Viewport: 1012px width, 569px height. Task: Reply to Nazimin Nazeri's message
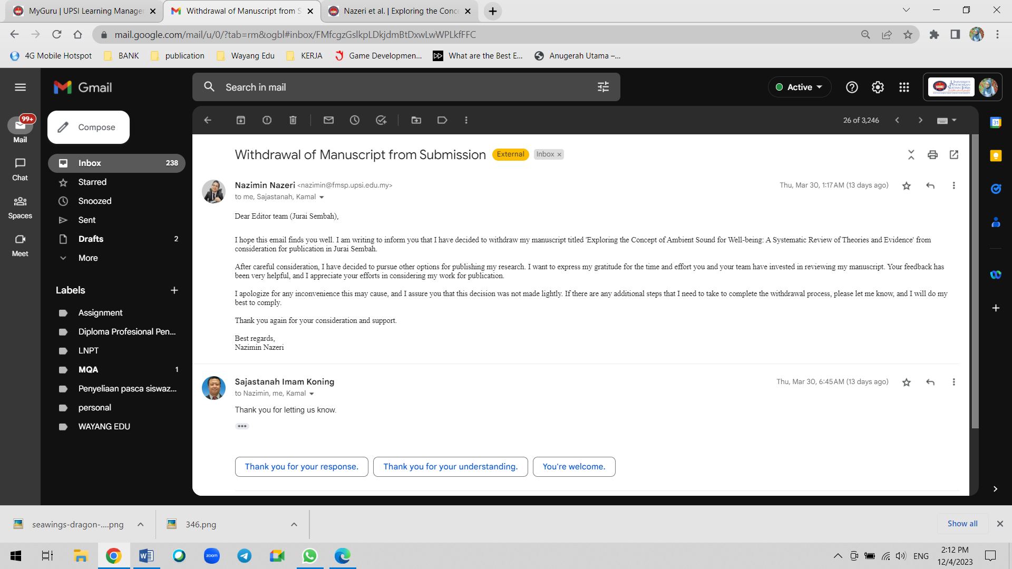point(930,185)
